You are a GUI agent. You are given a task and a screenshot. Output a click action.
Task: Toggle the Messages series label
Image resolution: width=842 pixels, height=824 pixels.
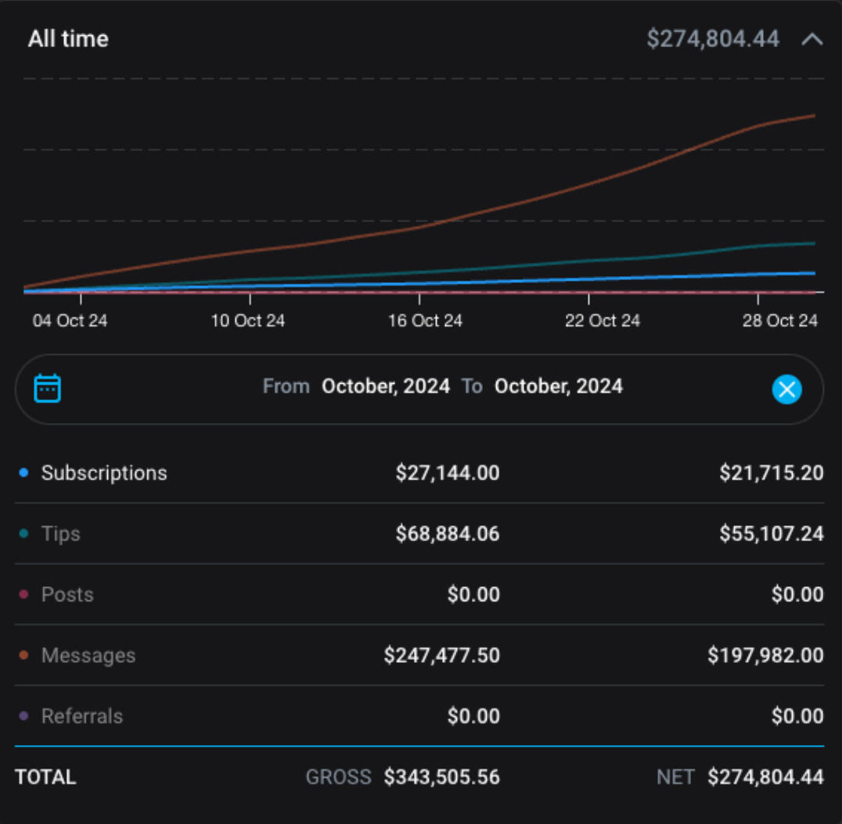pyautogui.click(x=88, y=656)
